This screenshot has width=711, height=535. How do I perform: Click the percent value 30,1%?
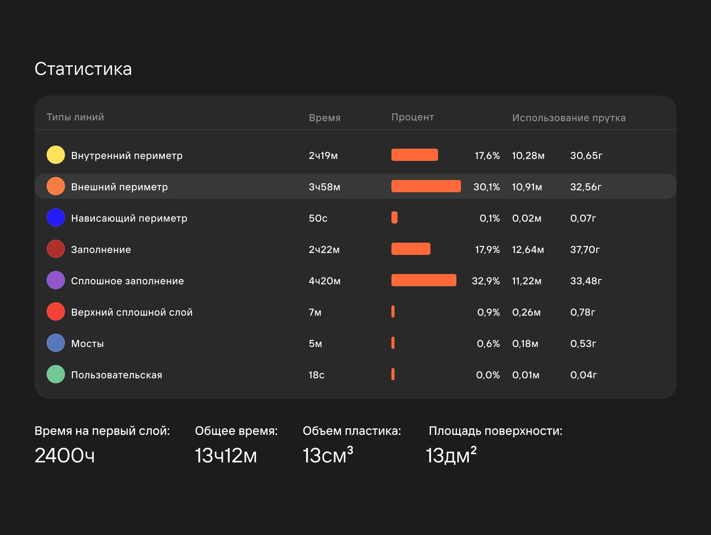click(x=487, y=187)
